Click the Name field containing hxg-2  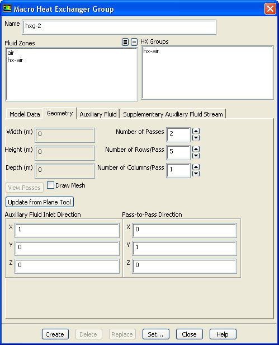tap(119, 27)
